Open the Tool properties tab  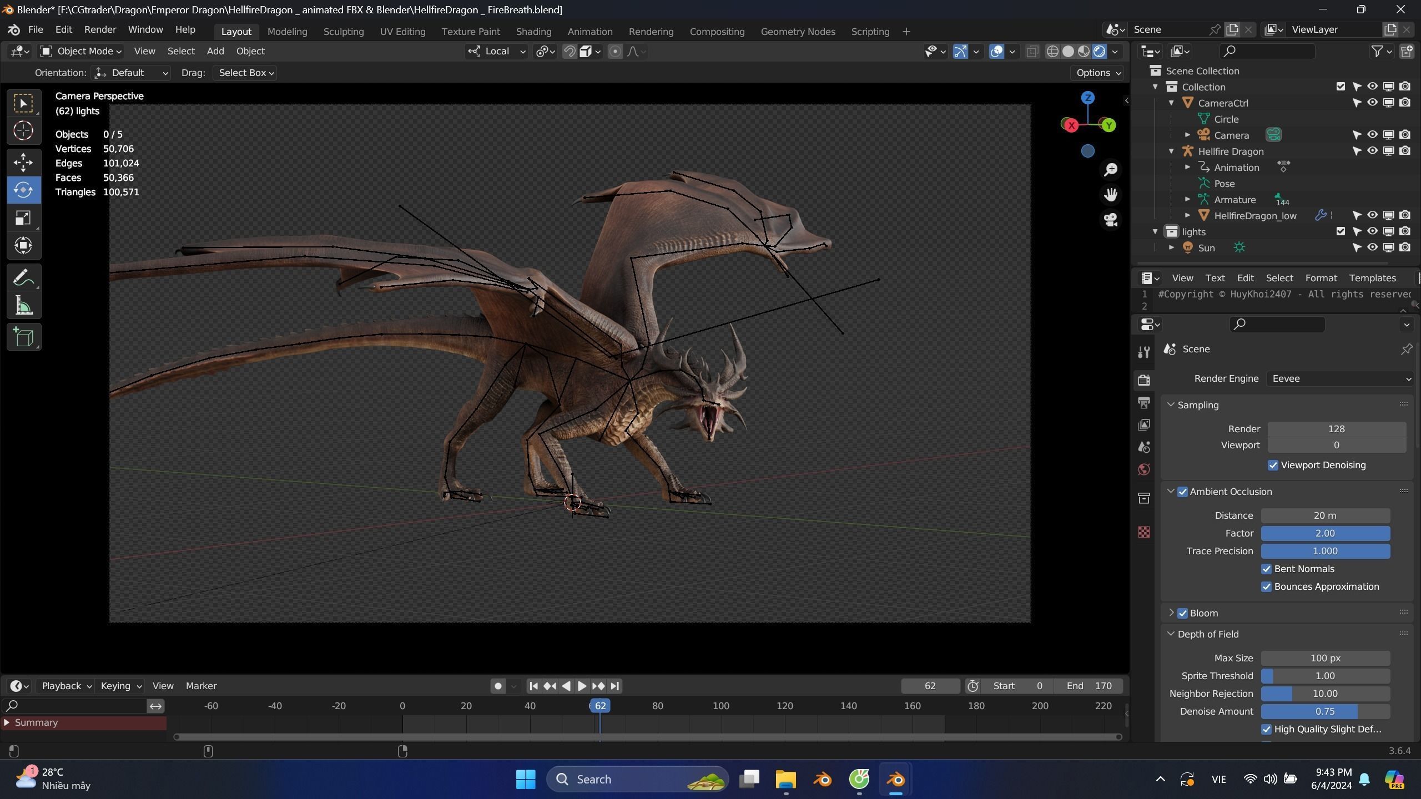coord(1144,352)
